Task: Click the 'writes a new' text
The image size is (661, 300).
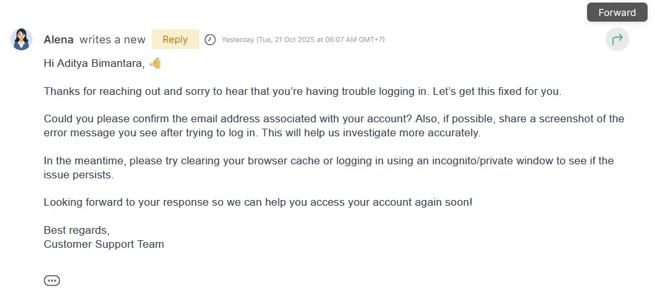Action: pos(112,39)
